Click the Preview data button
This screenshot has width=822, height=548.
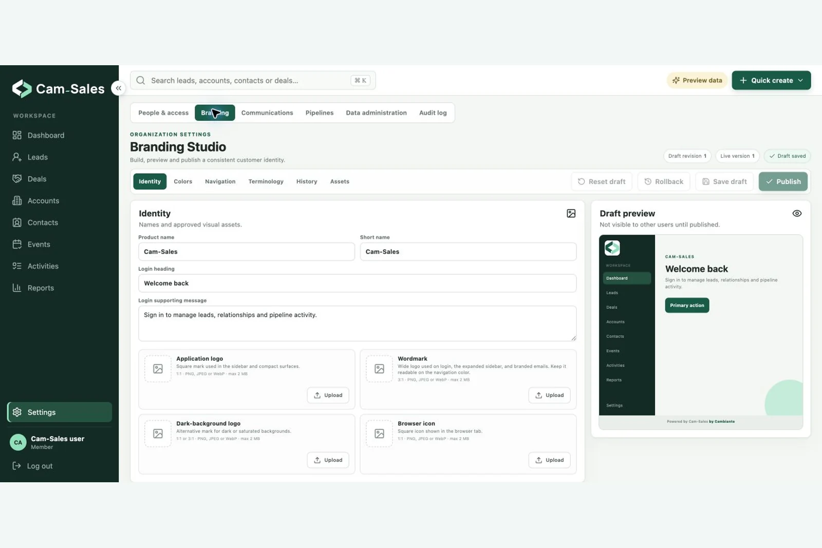(697, 80)
